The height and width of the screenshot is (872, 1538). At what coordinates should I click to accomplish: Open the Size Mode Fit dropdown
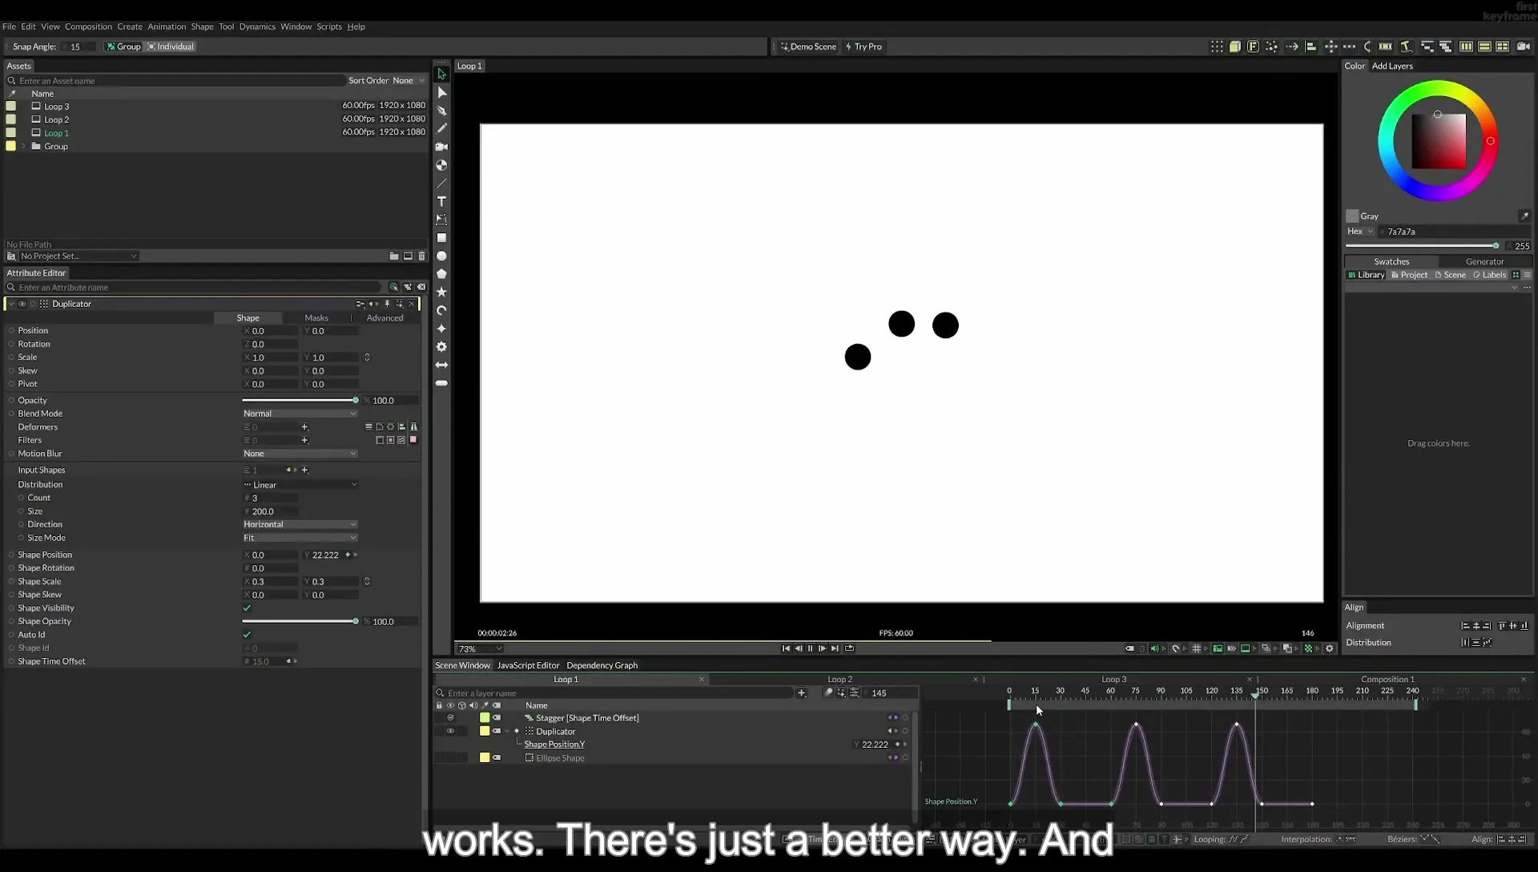pyautogui.click(x=300, y=538)
